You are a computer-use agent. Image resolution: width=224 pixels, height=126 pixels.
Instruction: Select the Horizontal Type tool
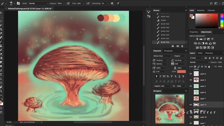pyautogui.click(x=1, y=75)
